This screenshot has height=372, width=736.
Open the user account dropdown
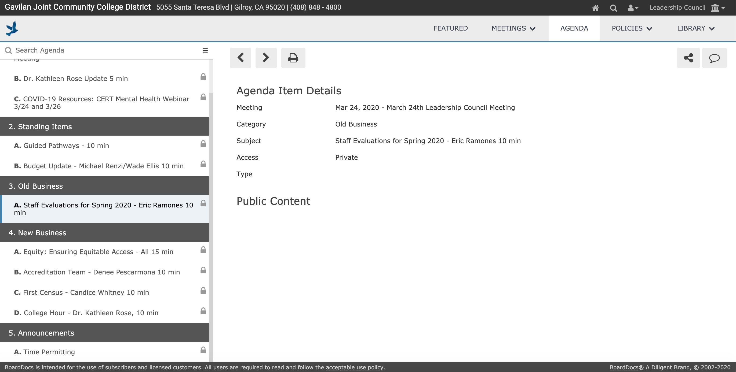click(x=633, y=8)
